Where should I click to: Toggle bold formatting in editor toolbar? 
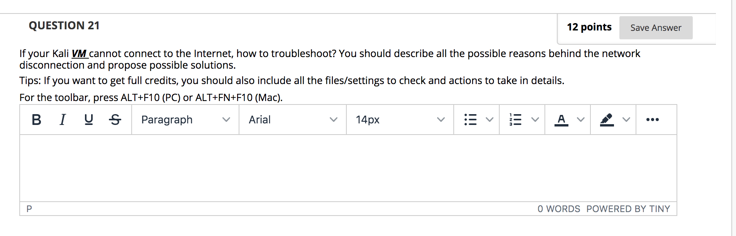[x=36, y=120]
